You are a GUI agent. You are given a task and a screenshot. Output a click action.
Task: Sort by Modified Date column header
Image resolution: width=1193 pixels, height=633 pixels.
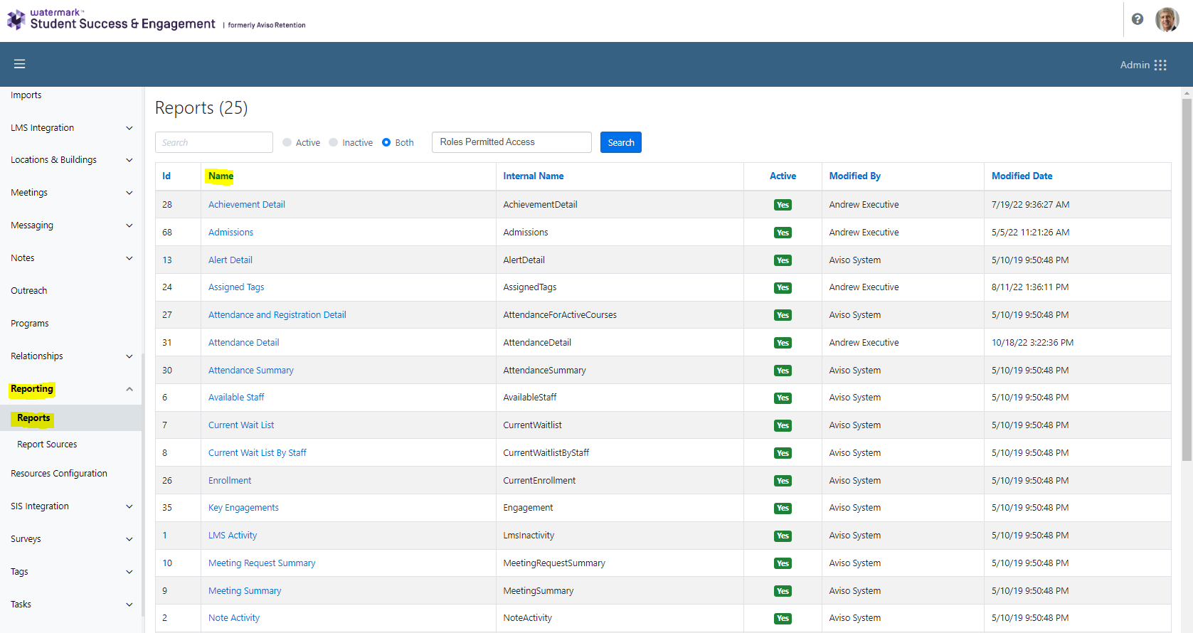[x=1022, y=176]
